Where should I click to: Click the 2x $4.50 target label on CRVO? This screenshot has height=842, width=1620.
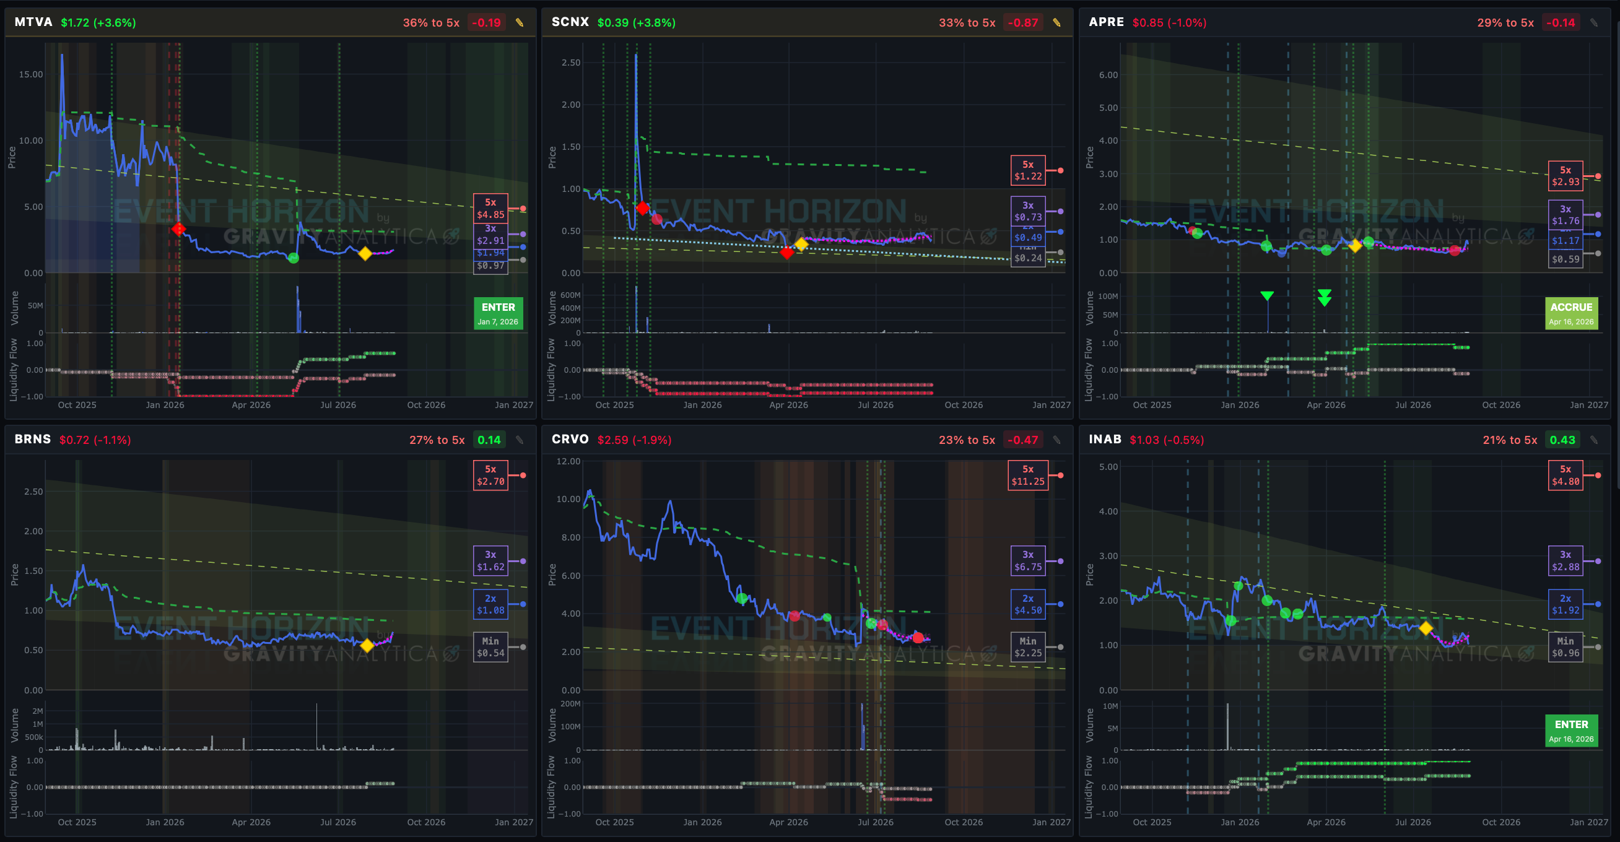coord(1027,604)
